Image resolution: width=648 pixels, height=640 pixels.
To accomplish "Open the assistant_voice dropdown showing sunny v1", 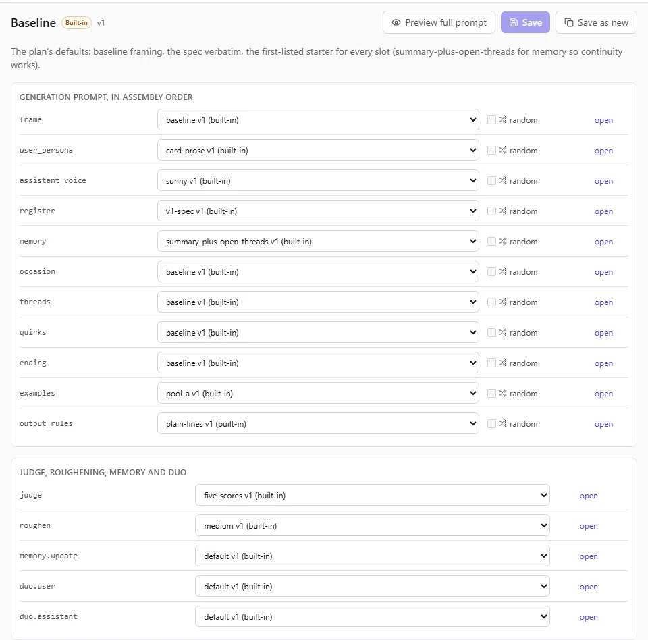I will 318,181.
